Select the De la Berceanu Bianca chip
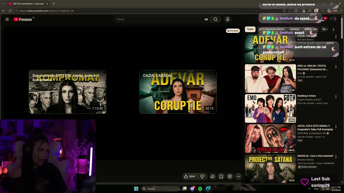Screen dimensions: 344x193 click(271, 29)
